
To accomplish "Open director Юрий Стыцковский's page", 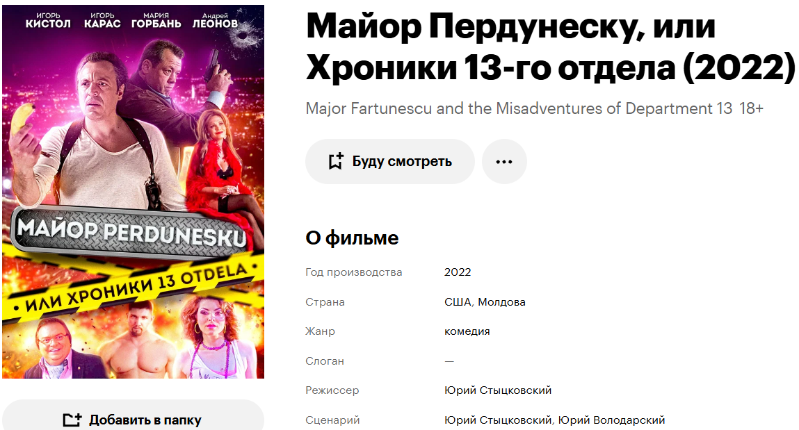I will tap(498, 390).
